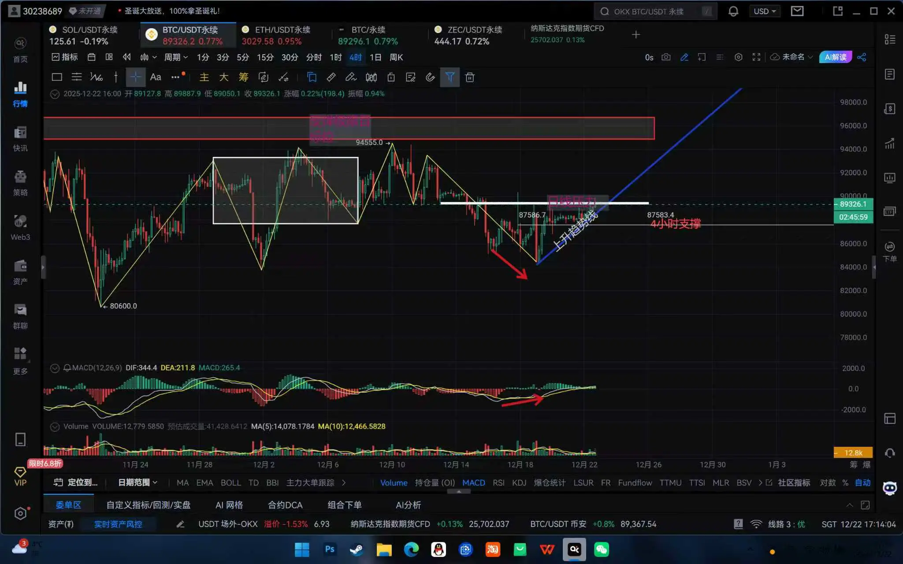Select the Aa text annotation tool
The width and height of the screenshot is (903, 564).
(156, 77)
